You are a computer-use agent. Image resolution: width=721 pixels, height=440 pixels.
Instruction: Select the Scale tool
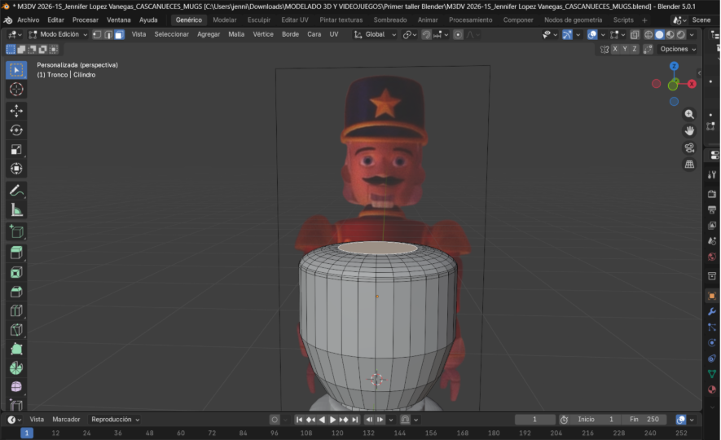(x=16, y=149)
